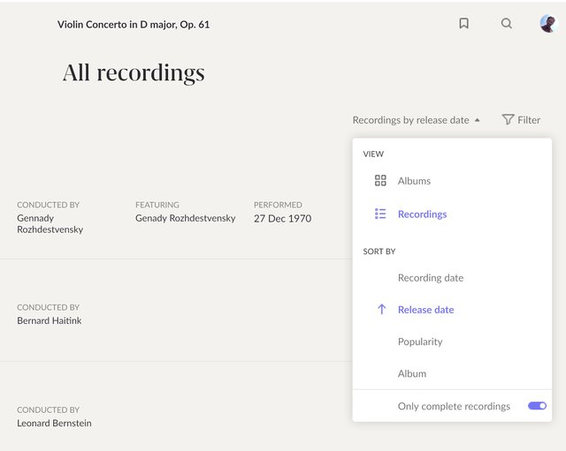This screenshot has width=566, height=451.
Task: Open the user profile avatar
Action: point(548,24)
